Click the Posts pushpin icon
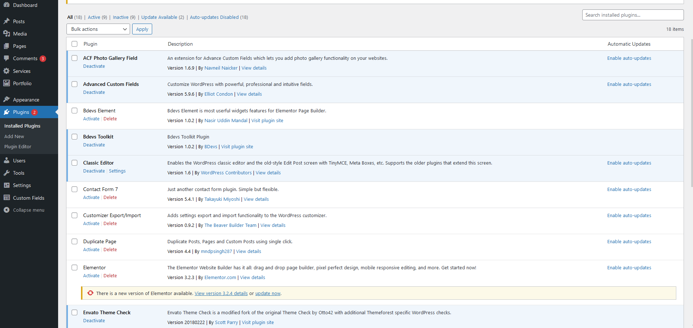The height and width of the screenshot is (328, 693). [x=7, y=21]
